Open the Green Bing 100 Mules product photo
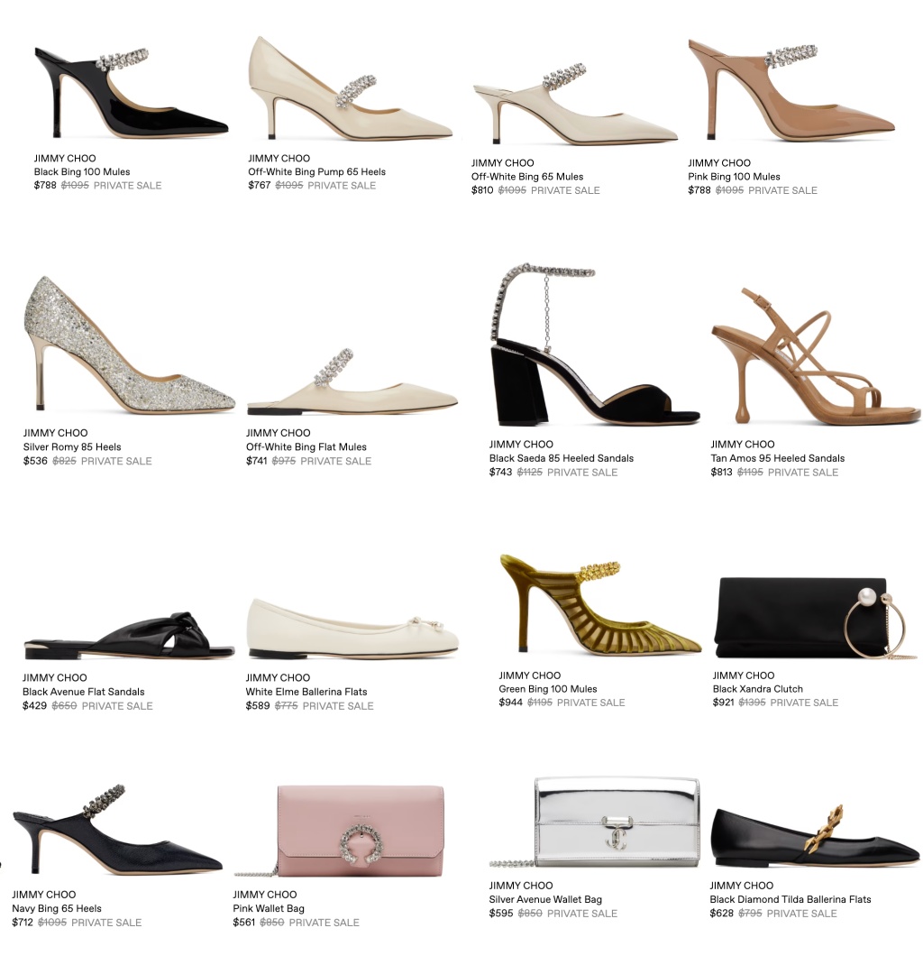Image resolution: width=923 pixels, height=974 pixels. point(600,603)
